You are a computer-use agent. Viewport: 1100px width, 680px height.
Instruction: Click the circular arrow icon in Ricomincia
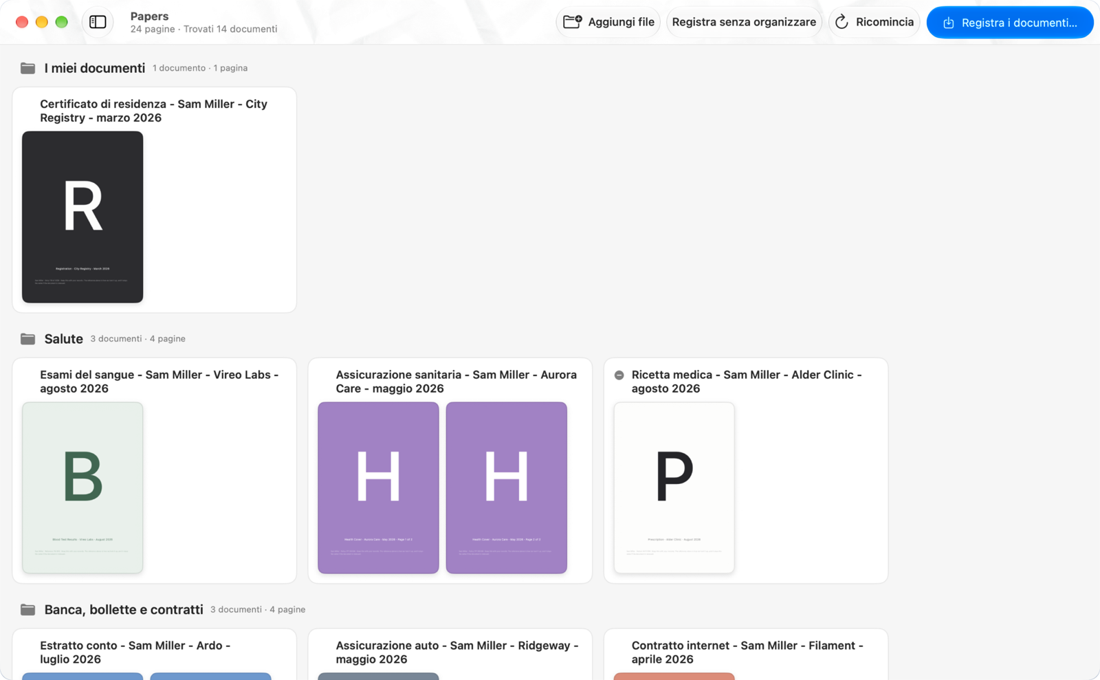click(841, 22)
